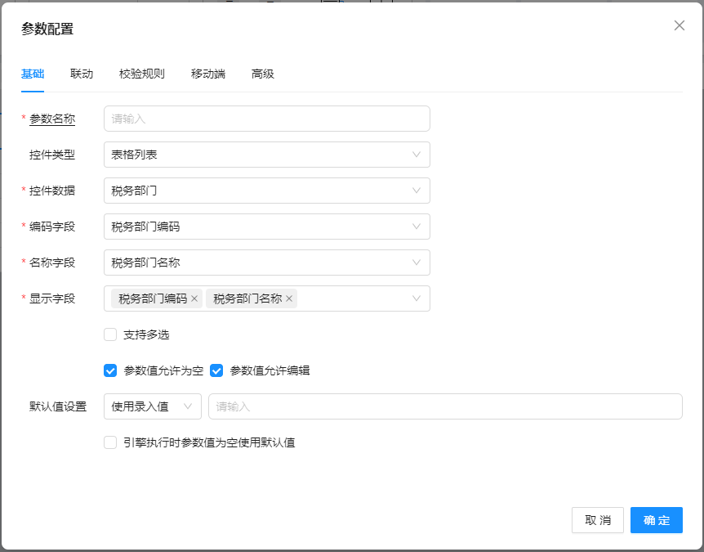
Task: Enable 引擎执行时参数值为空使用默认值 checkbox
Action: click(x=110, y=442)
